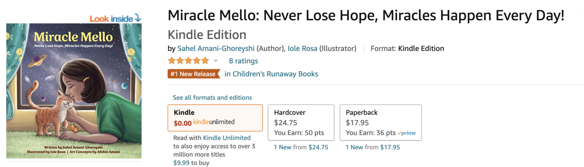Open author Sahel Amani-Ghoreyshi's page
Screen dimensions: 584x167
(216, 49)
